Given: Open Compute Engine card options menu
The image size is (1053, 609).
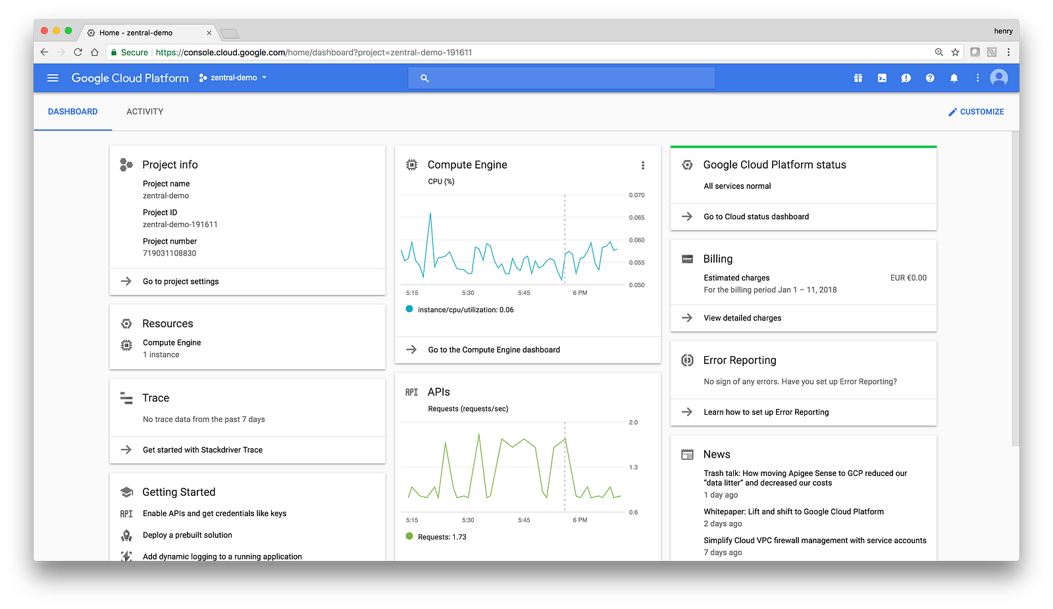Looking at the screenshot, I should (x=643, y=165).
